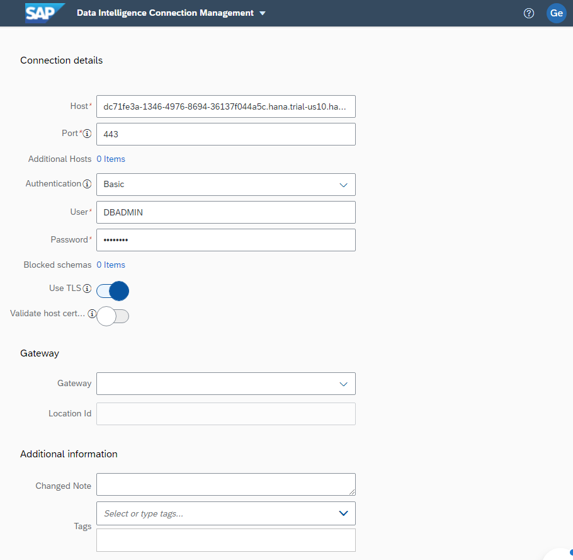The height and width of the screenshot is (560, 573).
Task: Click the Changed Note text area
Action: [225, 484]
